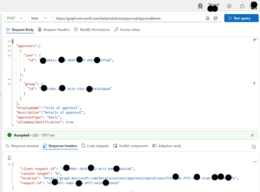Click the "Title of approval" value
The image size is (260, 192).
pyautogui.click(x=61, y=108)
